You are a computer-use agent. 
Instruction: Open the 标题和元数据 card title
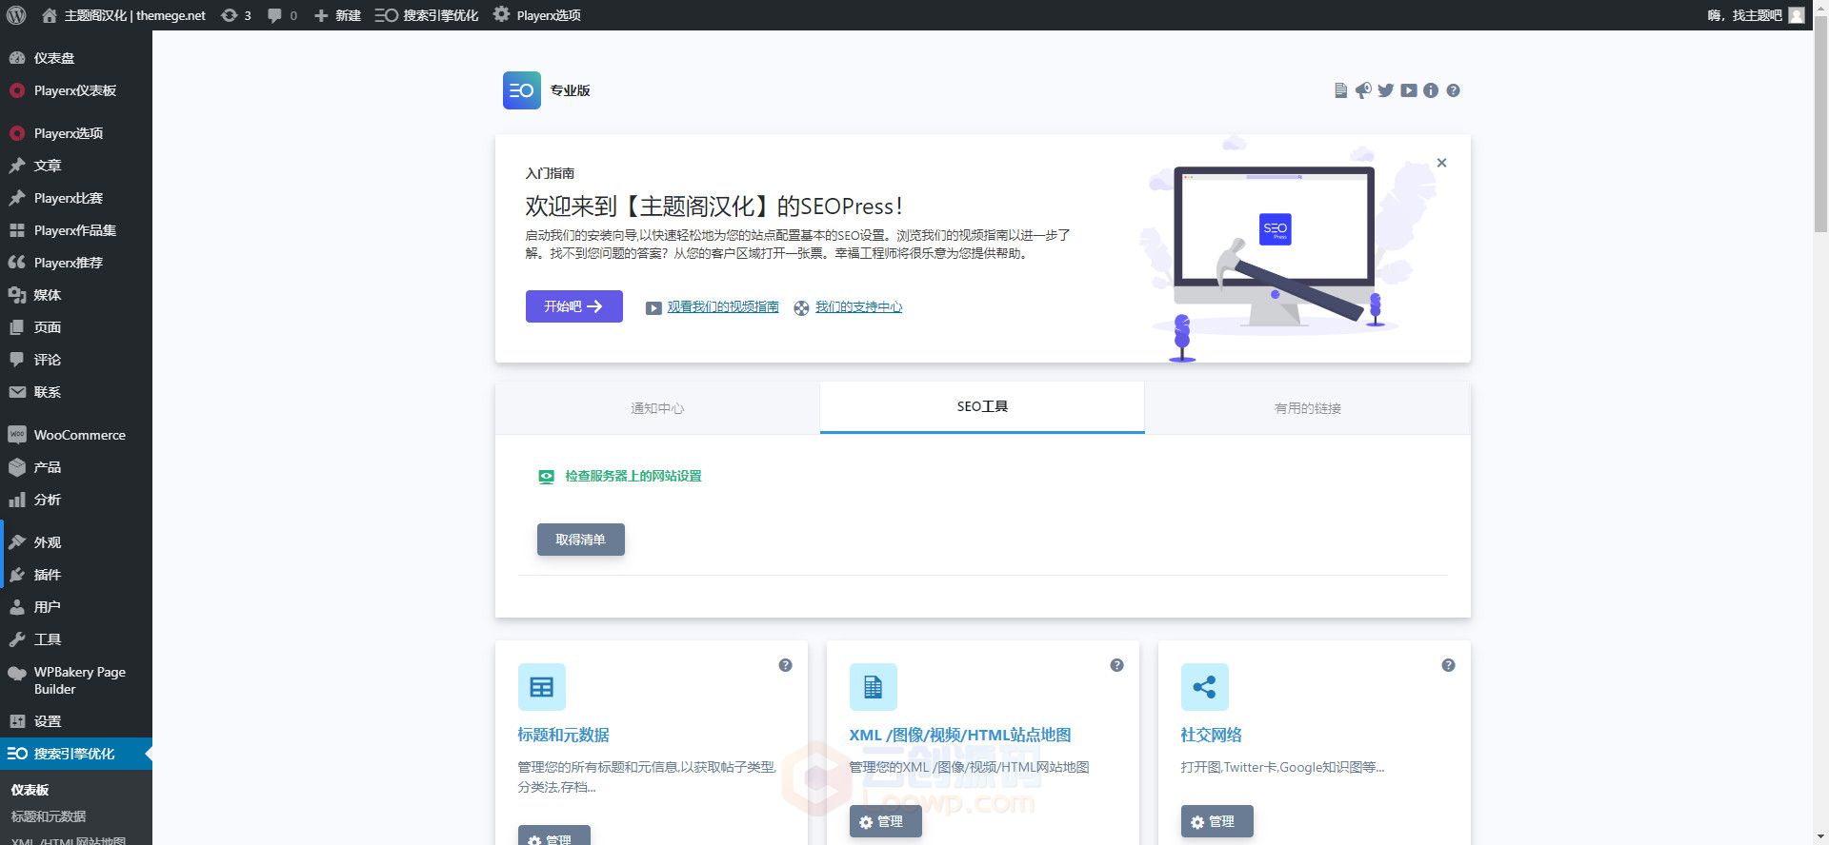[563, 735]
